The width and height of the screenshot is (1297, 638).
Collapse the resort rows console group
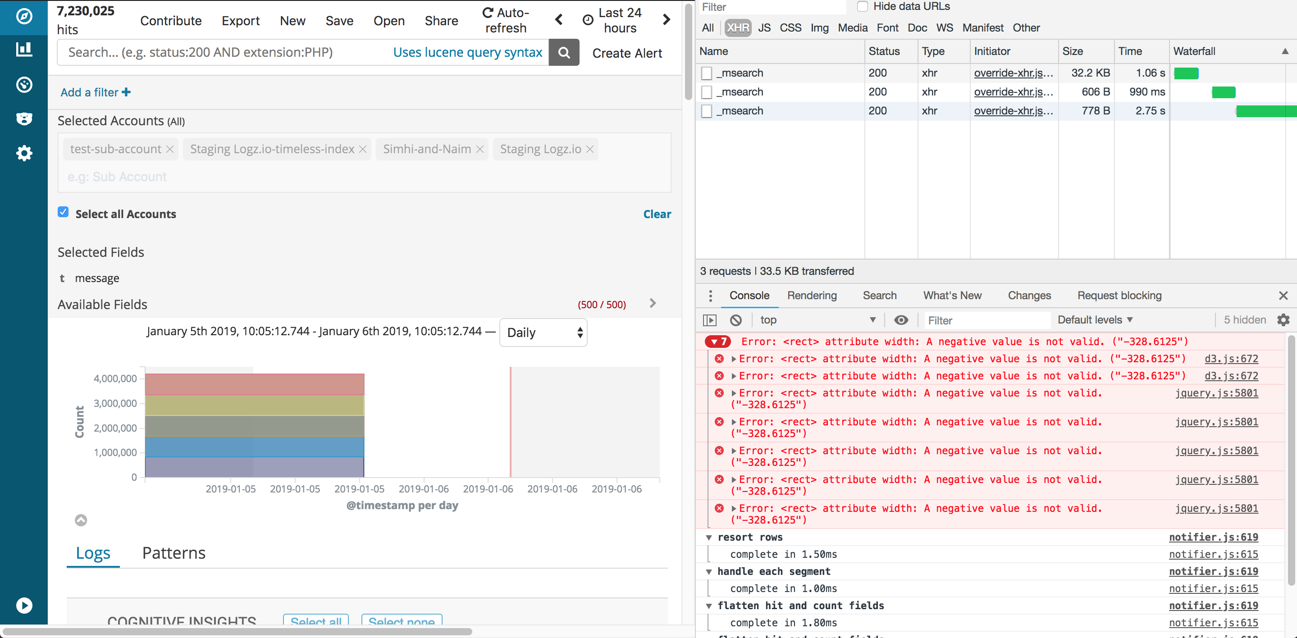click(709, 537)
